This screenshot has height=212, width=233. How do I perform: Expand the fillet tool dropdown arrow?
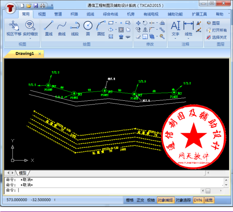point(157,29)
